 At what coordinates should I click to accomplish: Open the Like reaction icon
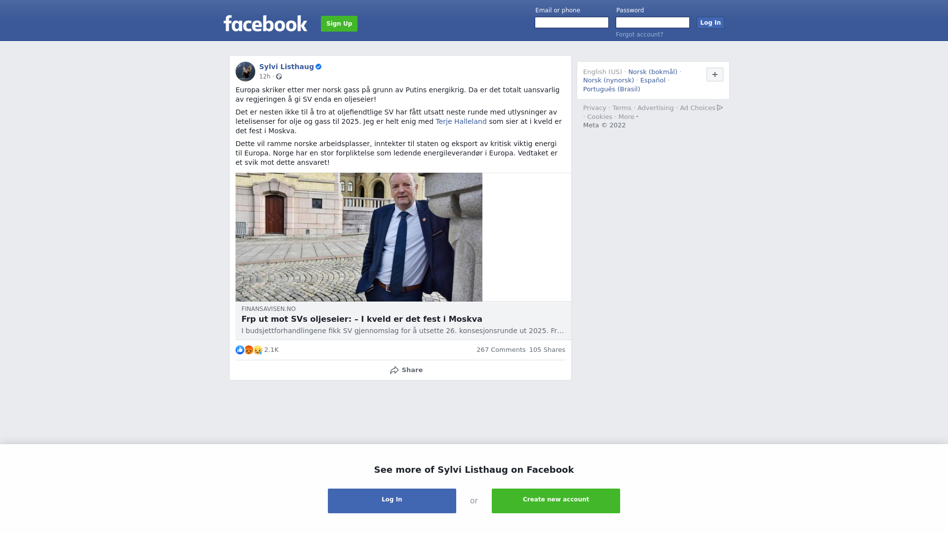point(240,350)
